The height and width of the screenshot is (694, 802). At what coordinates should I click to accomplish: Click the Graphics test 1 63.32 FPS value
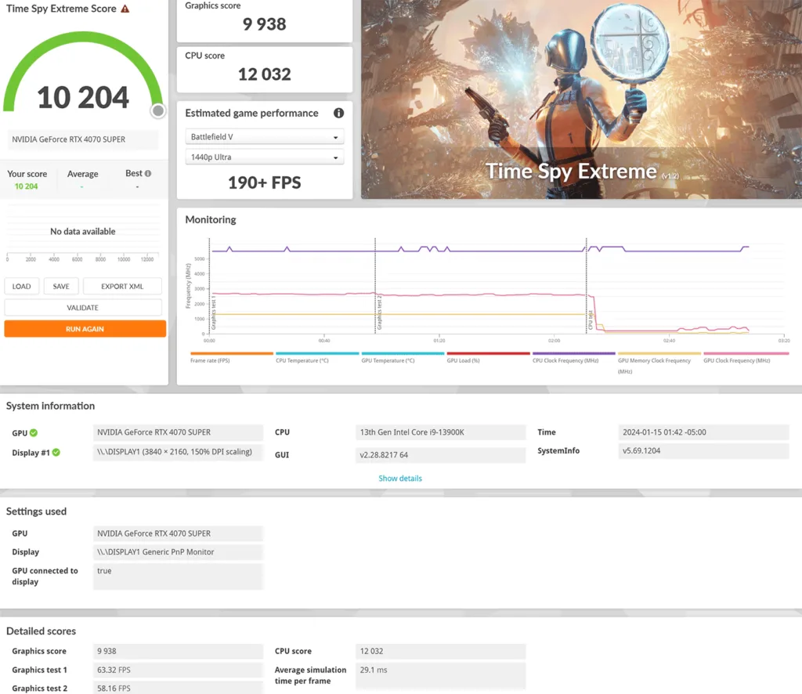[178, 670]
